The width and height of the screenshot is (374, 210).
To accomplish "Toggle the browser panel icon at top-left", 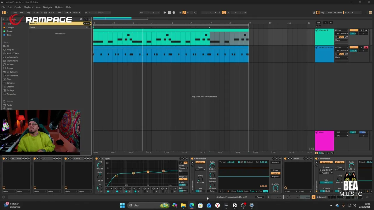I will [4, 13].
